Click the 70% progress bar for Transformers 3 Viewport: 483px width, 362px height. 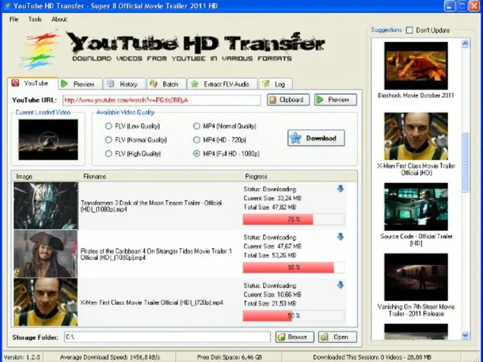pos(293,219)
